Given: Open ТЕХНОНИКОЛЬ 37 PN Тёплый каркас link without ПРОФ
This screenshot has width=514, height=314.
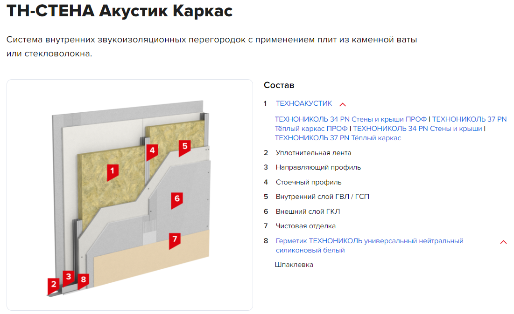Looking at the screenshot, I should (338, 138).
